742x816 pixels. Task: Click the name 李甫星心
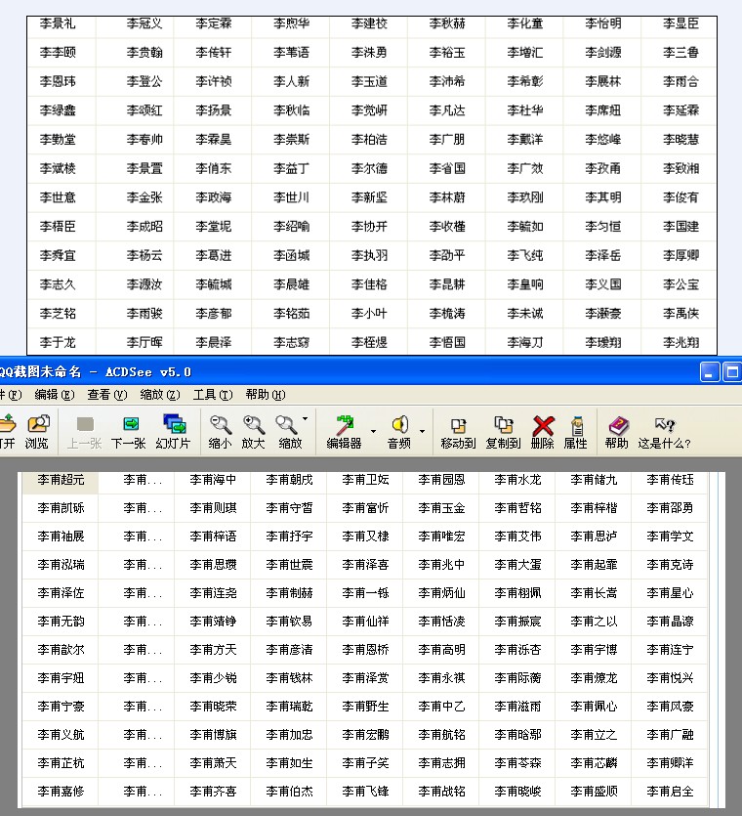(670, 593)
